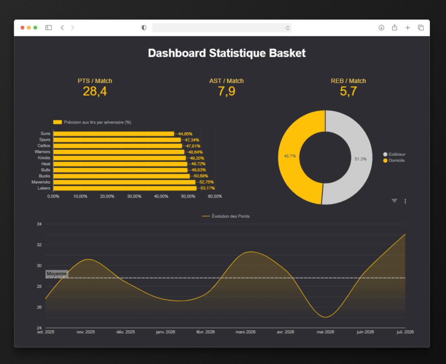Click the Moyenne reference line label
Viewport: 446px width, 364px height.
click(x=57, y=274)
